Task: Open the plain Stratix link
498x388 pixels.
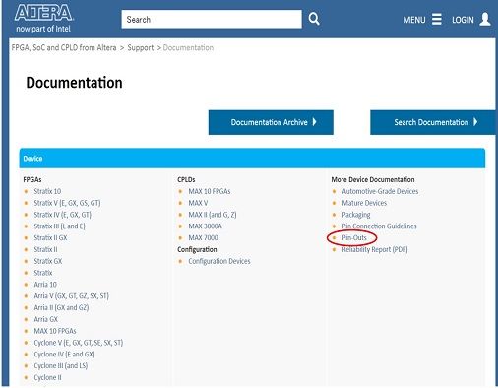Action: click(x=43, y=273)
